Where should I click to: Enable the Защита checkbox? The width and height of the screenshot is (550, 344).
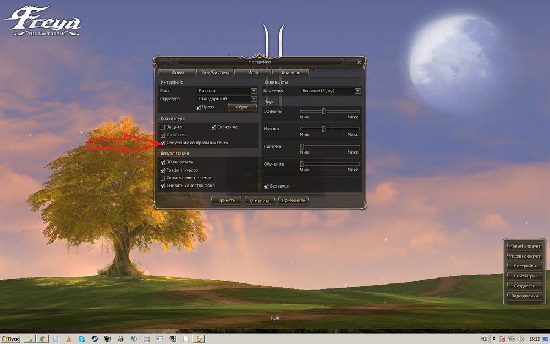(163, 127)
